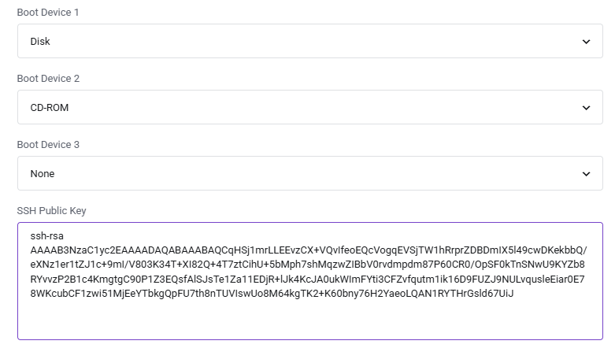Screen dimensions: 615x348
Task: Open the Boot Device 3 select box
Action: pyautogui.click(x=309, y=173)
